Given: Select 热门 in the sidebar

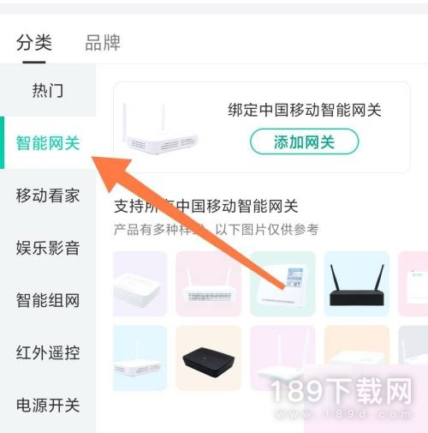Looking at the screenshot, I should 48,91.
